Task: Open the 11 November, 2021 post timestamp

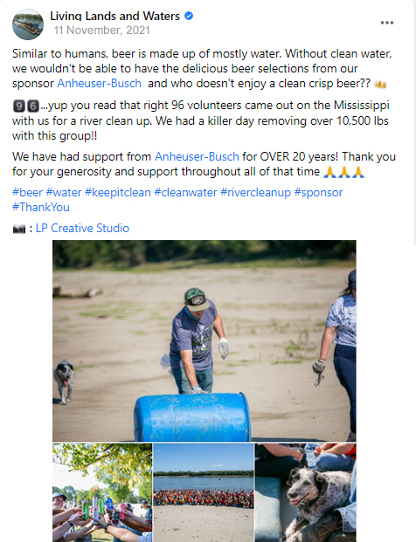Action: pyautogui.click(x=101, y=31)
